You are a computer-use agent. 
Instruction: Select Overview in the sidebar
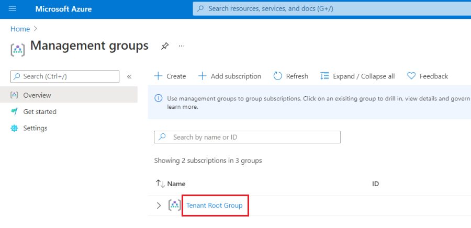[37, 95]
